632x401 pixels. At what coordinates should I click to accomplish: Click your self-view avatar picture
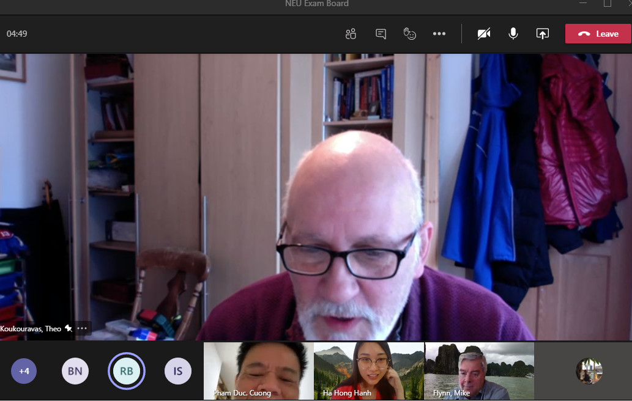tap(589, 371)
